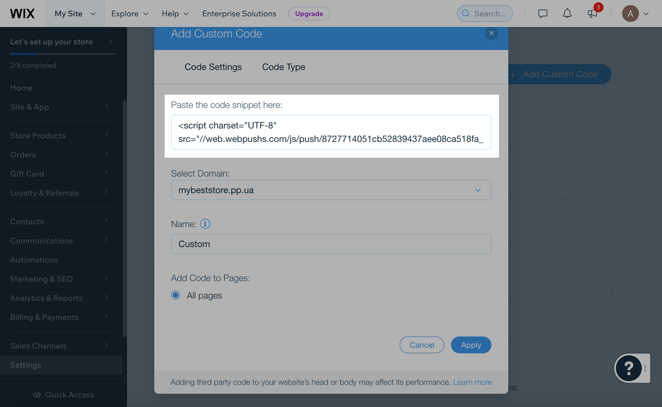Click the store setup progress bar
This screenshot has height=407, width=662.
click(x=63, y=54)
